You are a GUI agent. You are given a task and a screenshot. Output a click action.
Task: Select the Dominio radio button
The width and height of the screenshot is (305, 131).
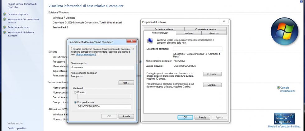pos(75,92)
